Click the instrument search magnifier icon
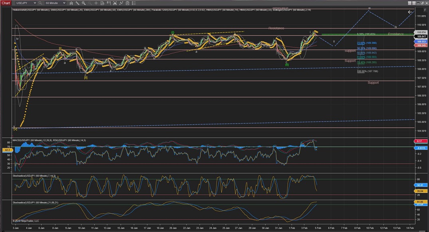This screenshot has width=429, height=232. (x=40, y=3)
